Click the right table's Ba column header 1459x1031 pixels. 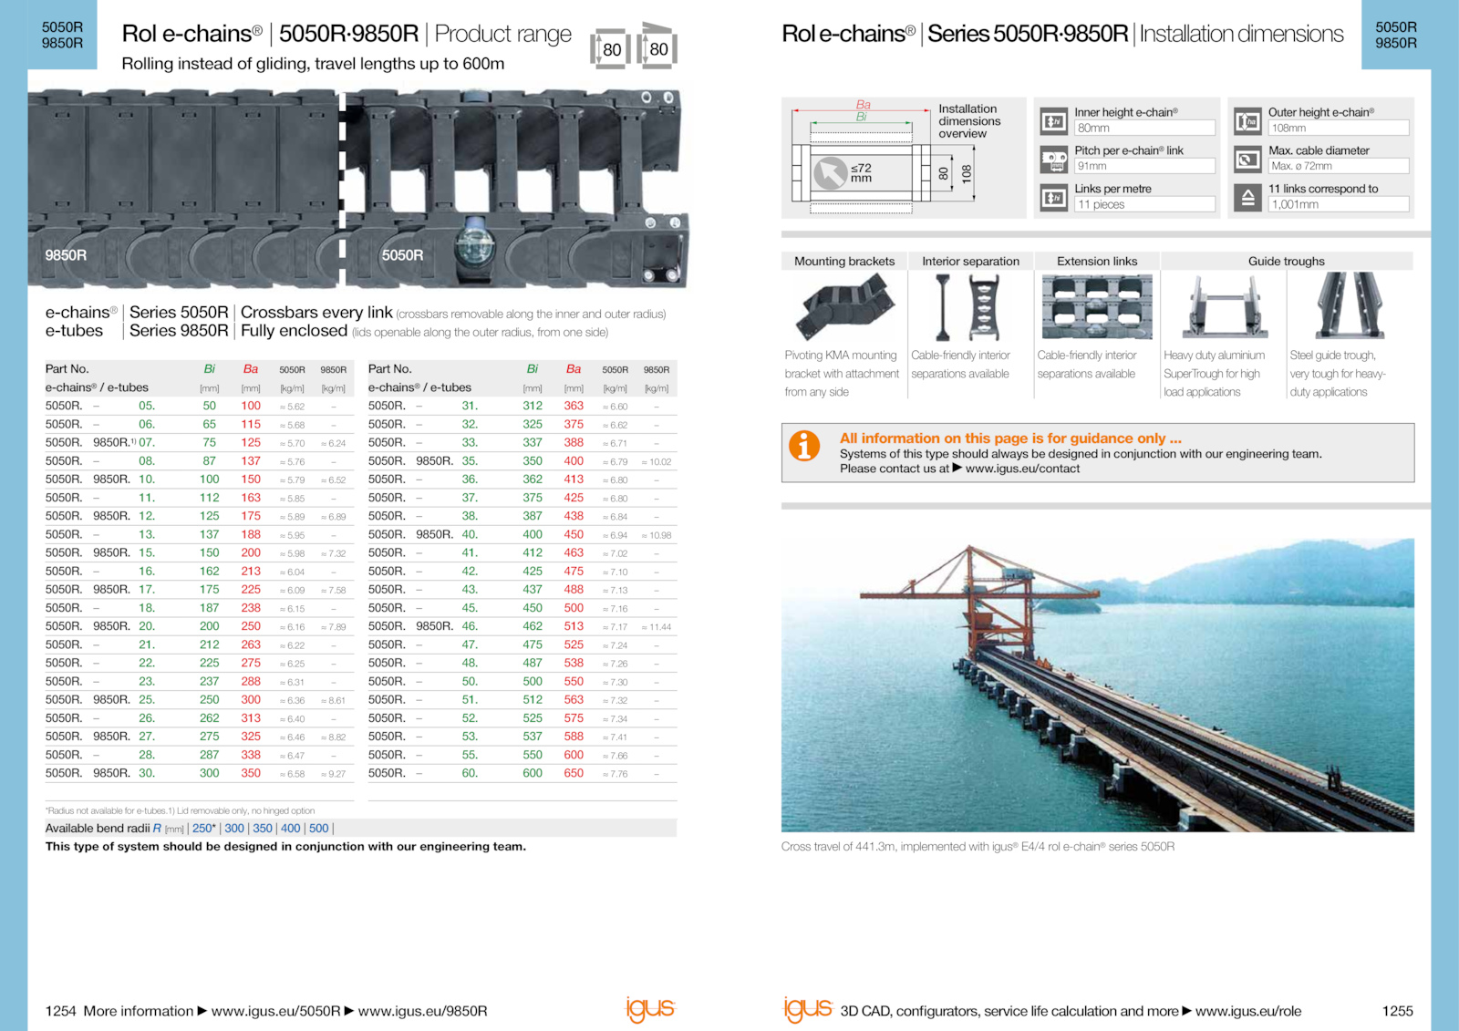click(x=574, y=369)
